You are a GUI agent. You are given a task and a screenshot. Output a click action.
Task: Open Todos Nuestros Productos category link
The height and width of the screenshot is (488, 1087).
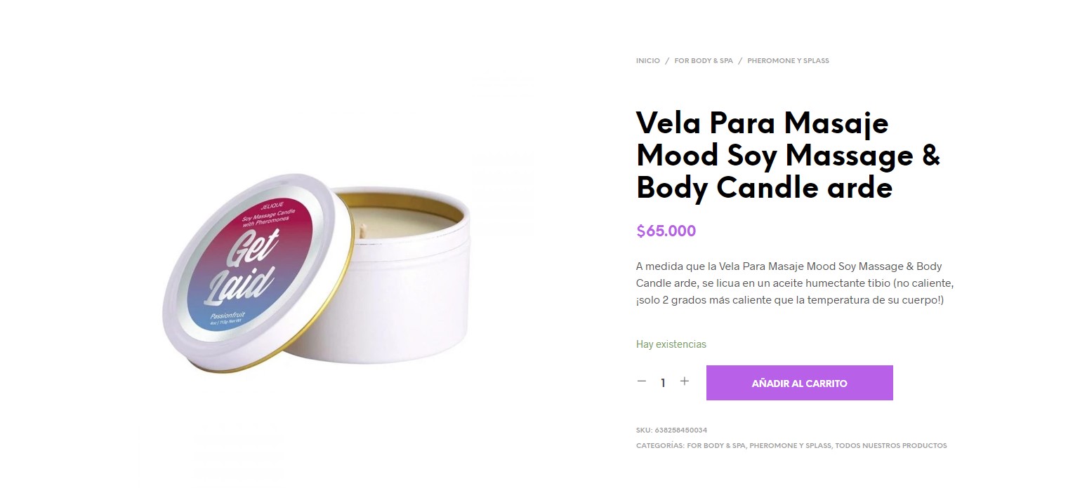tap(891, 446)
